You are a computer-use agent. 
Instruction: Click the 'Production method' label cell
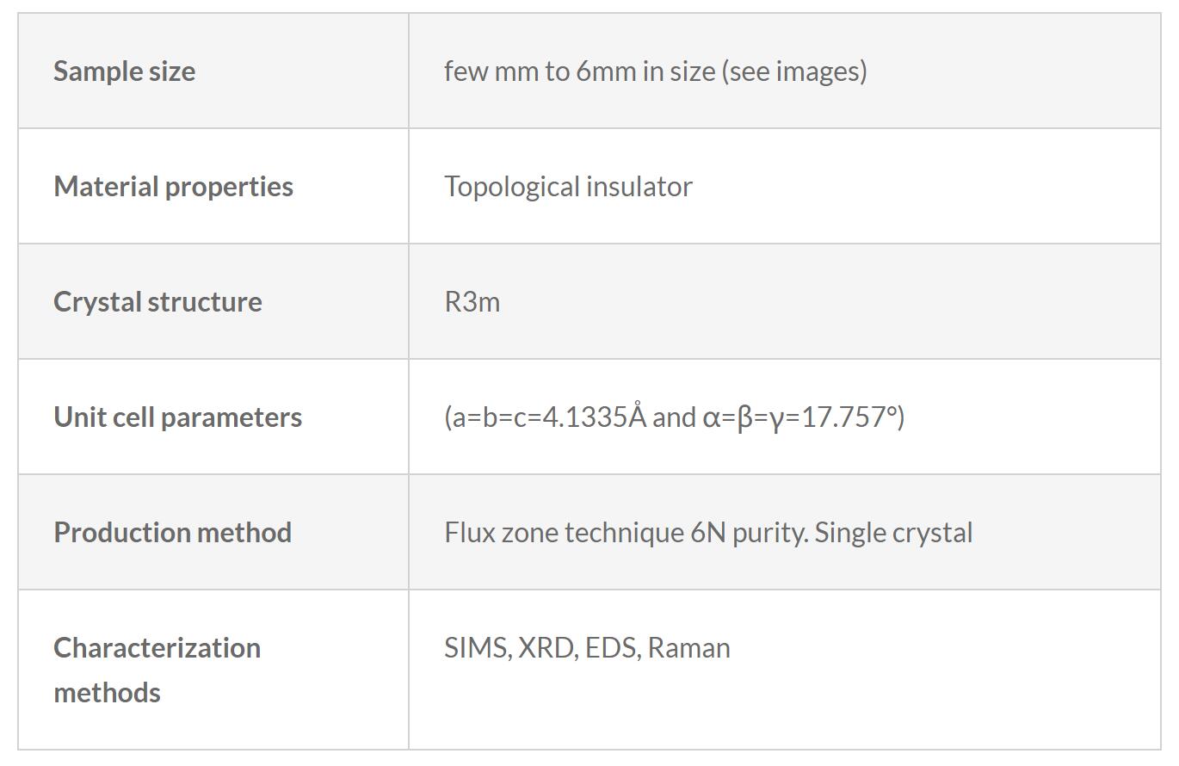point(172,532)
